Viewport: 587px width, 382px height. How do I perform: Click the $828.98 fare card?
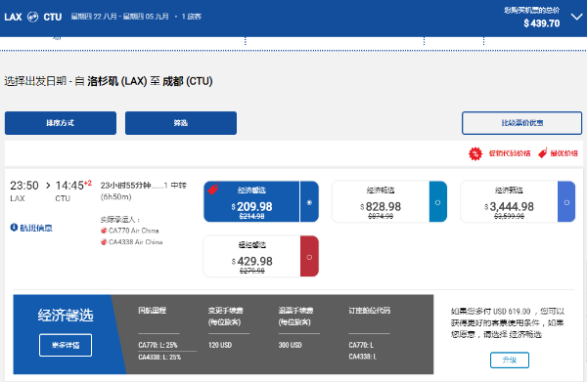(389, 201)
